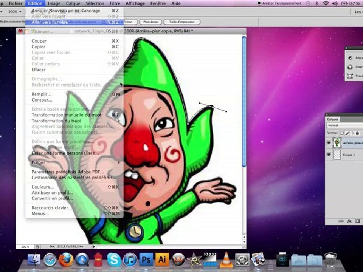The height and width of the screenshot is (272, 363).
Task: Open the Filtre menu
Action: tap(115, 3)
